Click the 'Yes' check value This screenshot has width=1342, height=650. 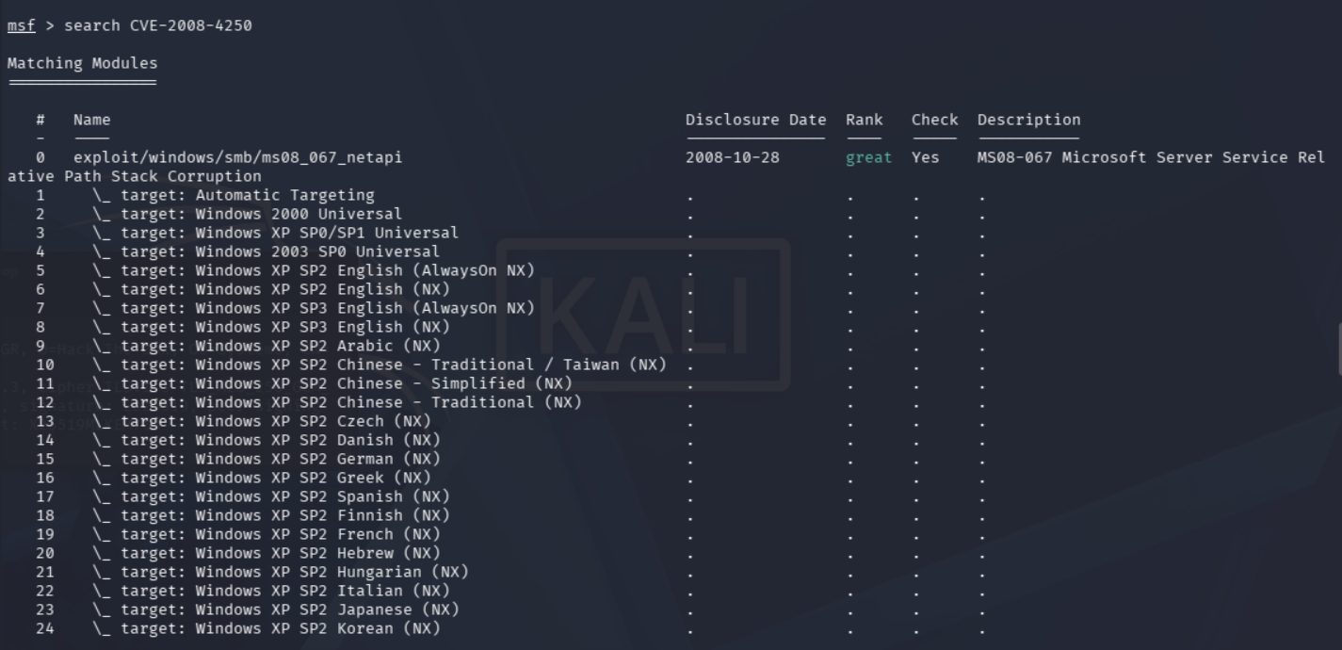[x=926, y=157]
